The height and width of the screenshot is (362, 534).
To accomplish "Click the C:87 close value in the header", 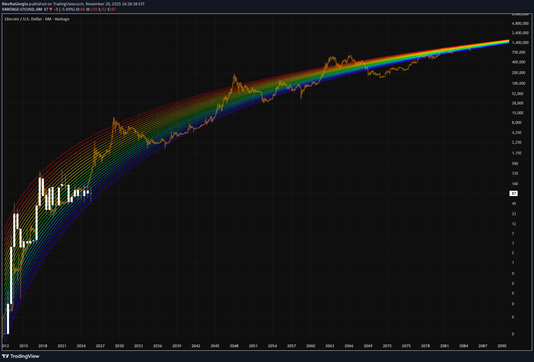I will tap(112, 10).
